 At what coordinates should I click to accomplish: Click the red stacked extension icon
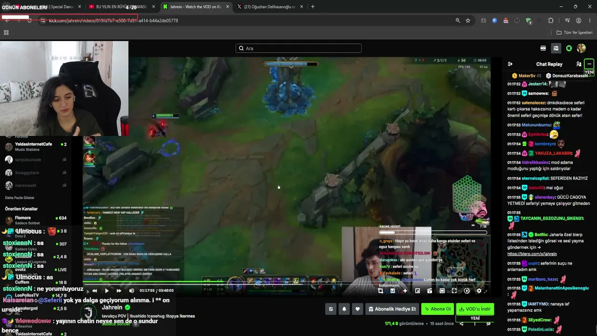pos(506,21)
